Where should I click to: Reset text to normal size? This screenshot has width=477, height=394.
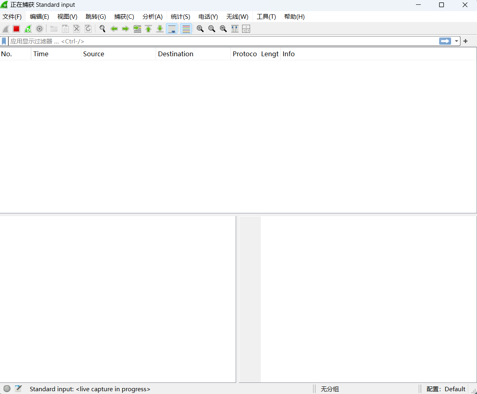click(223, 29)
